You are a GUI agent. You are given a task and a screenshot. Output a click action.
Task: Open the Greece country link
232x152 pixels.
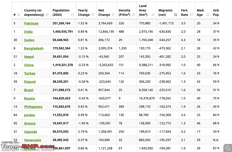click(30, 123)
